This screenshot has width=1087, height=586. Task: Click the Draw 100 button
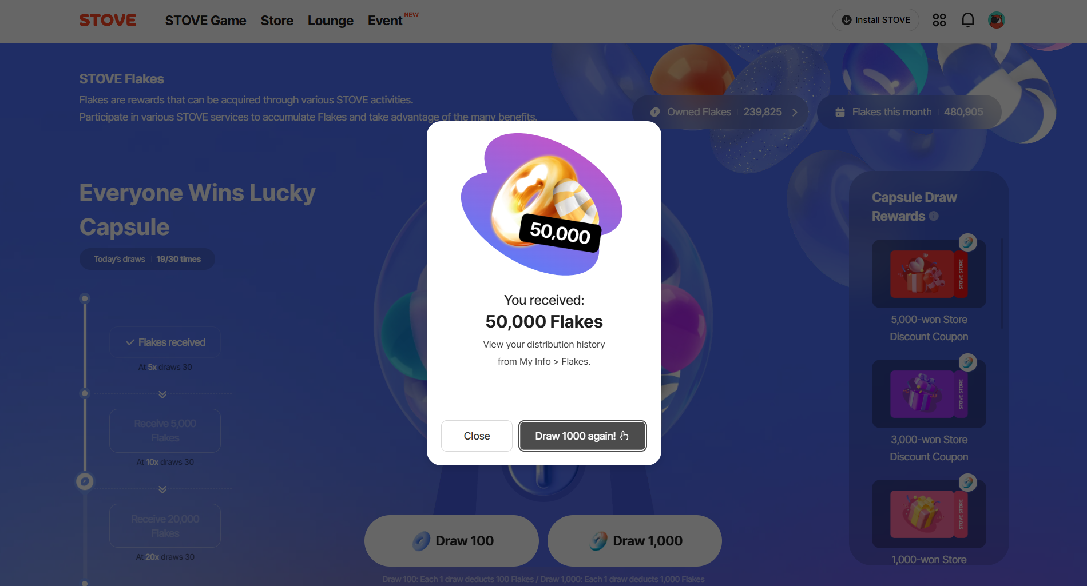click(x=451, y=541)
